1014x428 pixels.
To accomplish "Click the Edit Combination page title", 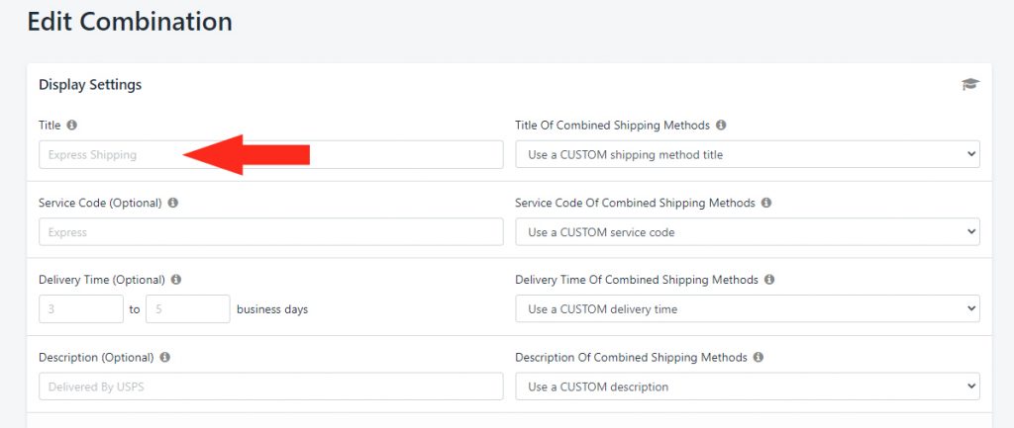I will coord(130,22).
